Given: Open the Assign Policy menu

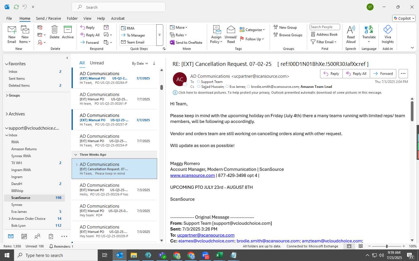Looking at the screenshot, I should 216,35.
